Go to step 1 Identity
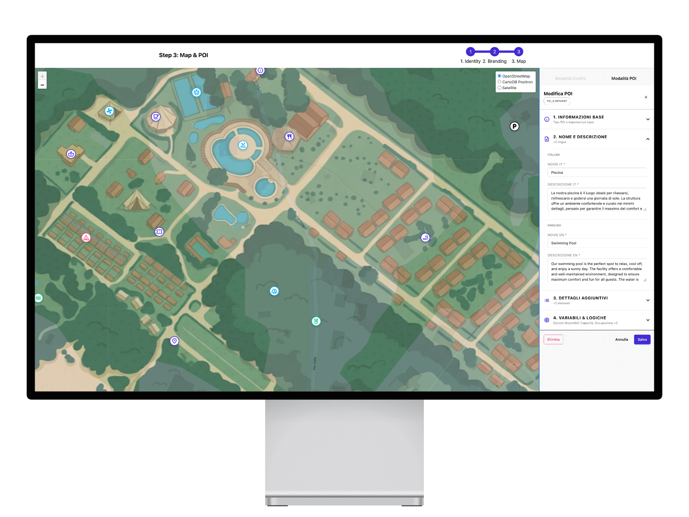The image size is (689, 517). coord(470,52)
